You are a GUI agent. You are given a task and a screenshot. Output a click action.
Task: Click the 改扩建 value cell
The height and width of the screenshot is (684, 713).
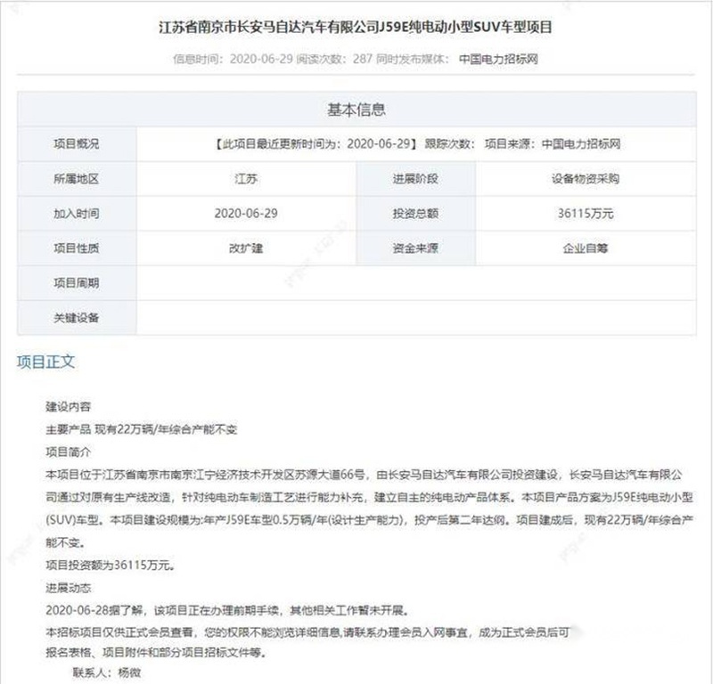pyautogui.click(x=246, y=248)
